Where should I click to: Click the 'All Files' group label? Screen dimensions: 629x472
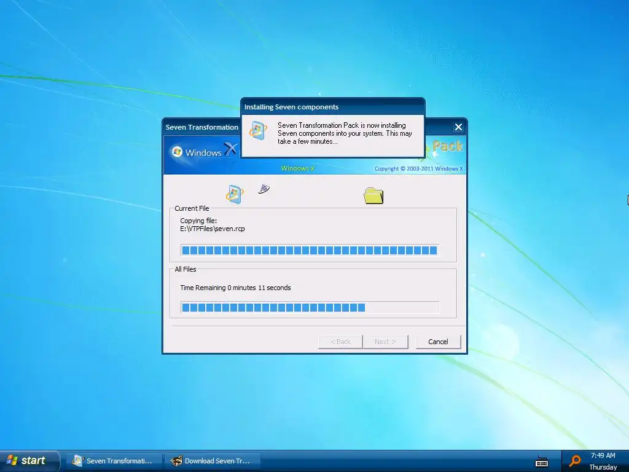pyautogui.click(x=186, y=269)
